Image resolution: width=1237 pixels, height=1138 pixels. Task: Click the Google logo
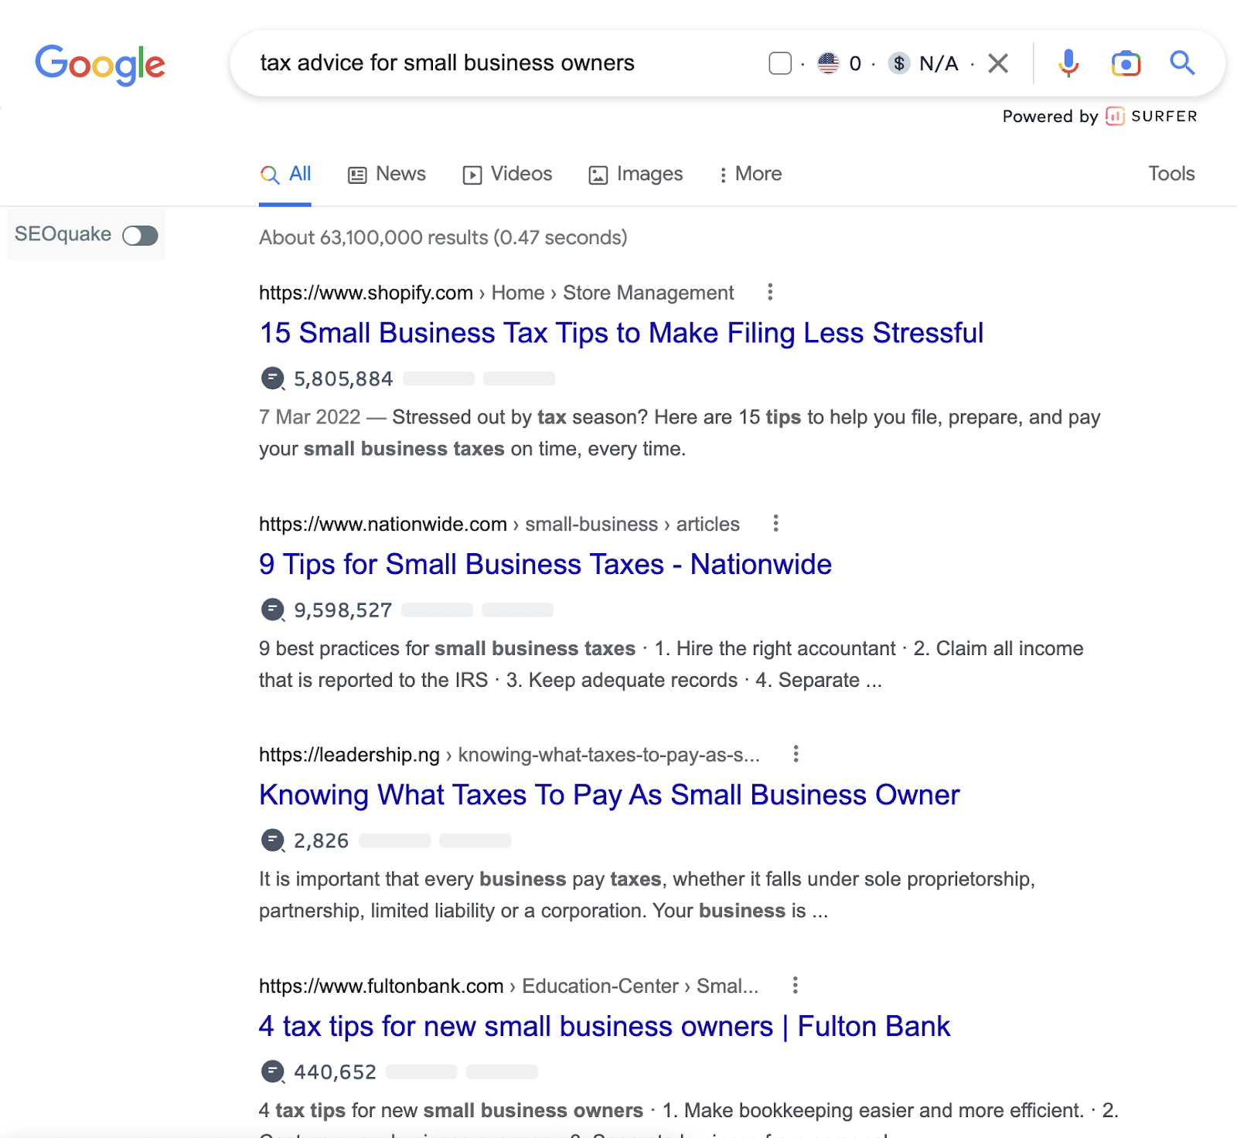coord(100,64)
